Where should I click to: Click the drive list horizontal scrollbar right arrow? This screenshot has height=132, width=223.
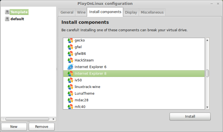coord(54,119)
